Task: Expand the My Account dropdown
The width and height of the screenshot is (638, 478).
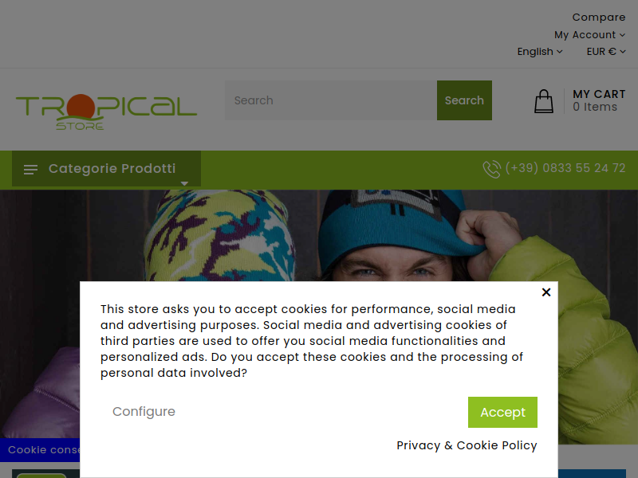Action: [589, 35]
